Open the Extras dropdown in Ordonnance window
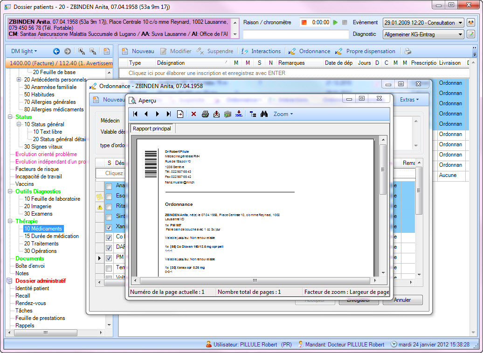The image size is (483, 353). [409, 100]
